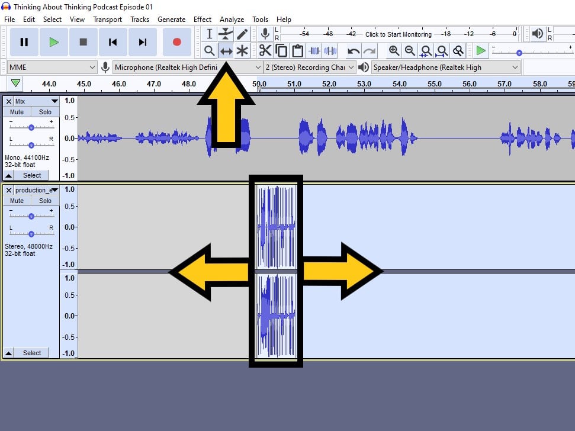Start recording with the red Record button
Screen dimensions: 575x431
[x=176, y=42]
